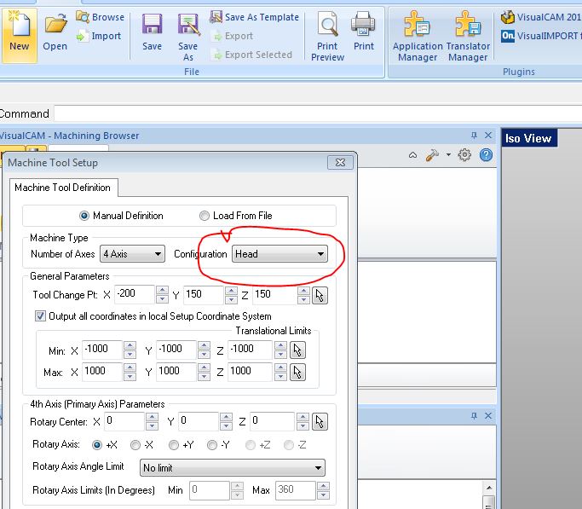The width and height of the screenshot is (582, 509).
Task: Open the Number of Axes dropdown
Action: point(132,254)
